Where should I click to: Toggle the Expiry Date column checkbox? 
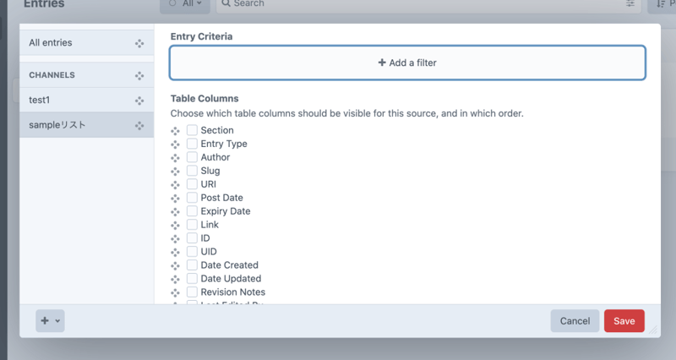(192, 211)
